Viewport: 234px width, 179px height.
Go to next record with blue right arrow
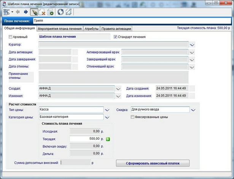[x=26, y=12]
